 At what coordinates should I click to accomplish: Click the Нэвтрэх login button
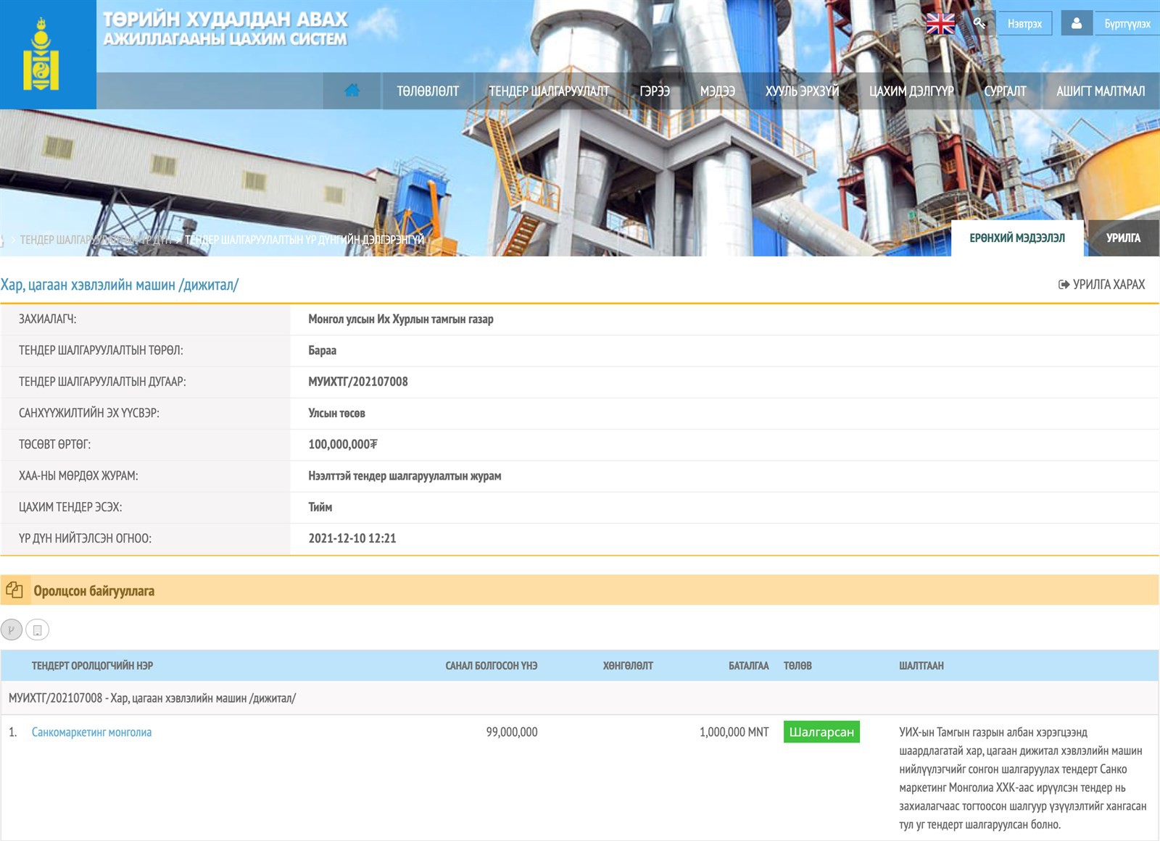coord(1024,24)
